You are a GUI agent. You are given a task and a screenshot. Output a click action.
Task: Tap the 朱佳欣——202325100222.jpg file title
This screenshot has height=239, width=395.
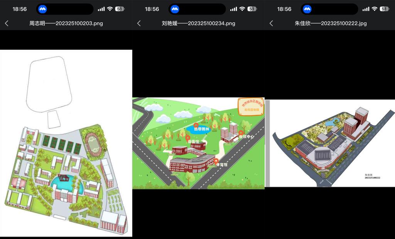[x=331, y=23]
